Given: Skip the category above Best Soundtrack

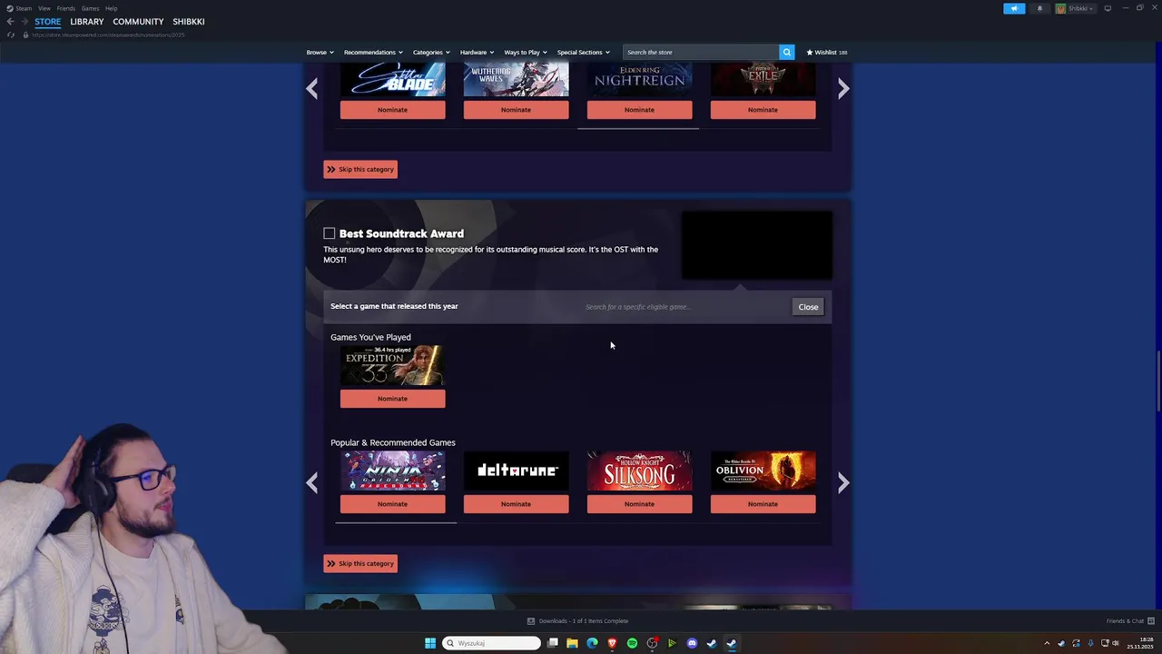Looking at the screenshot, I should coord(360,169).
